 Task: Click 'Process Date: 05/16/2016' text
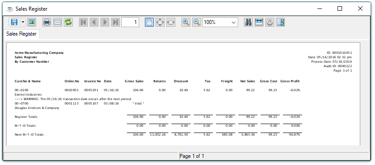click(331, 62)
